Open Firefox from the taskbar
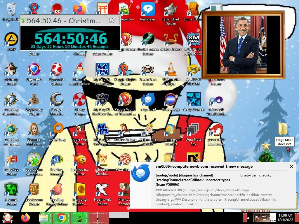Viewport: 299px width, 224px height. point(25,218)
